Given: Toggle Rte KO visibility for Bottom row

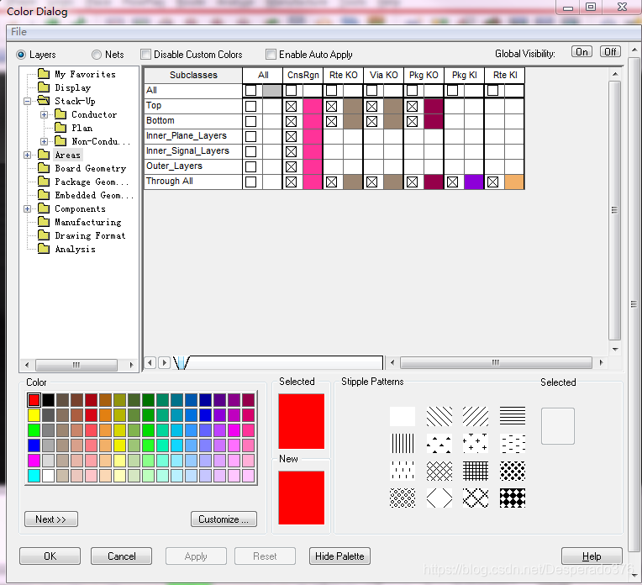Looking at the screenshot, I should pyautogui.click(x=332, y=122).
